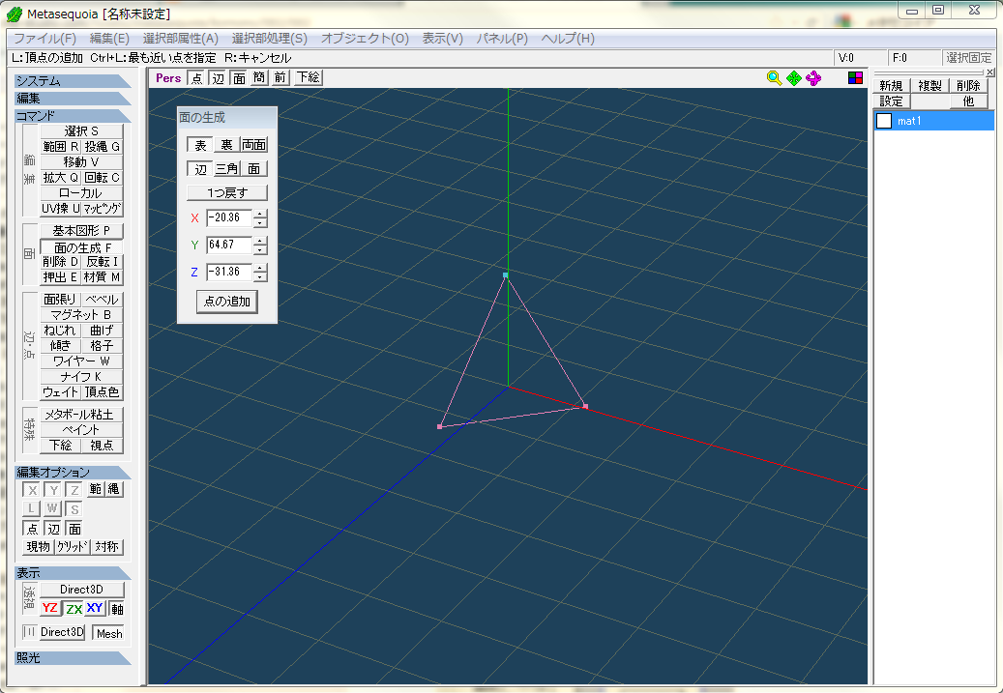Click the Y coordinate input field
The image size is (1003, 693).
(229, 245)
